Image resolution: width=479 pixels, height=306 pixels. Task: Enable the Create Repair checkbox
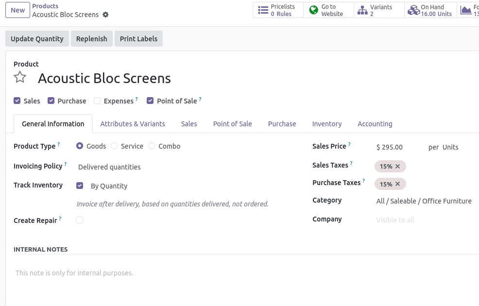tap(80, 220)
